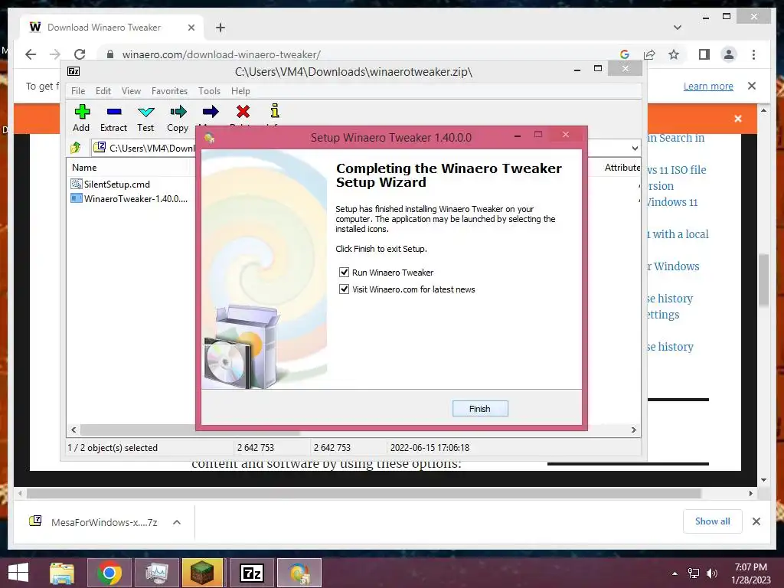Click the Chrome address bar URL
The image size is (784, 588).
pos(221,54)
